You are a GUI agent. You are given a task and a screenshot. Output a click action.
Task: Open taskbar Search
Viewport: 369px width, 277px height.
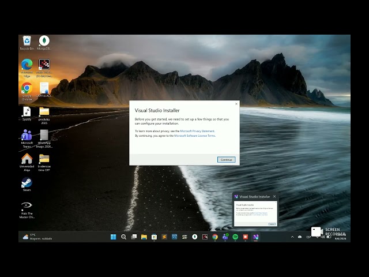123,237
